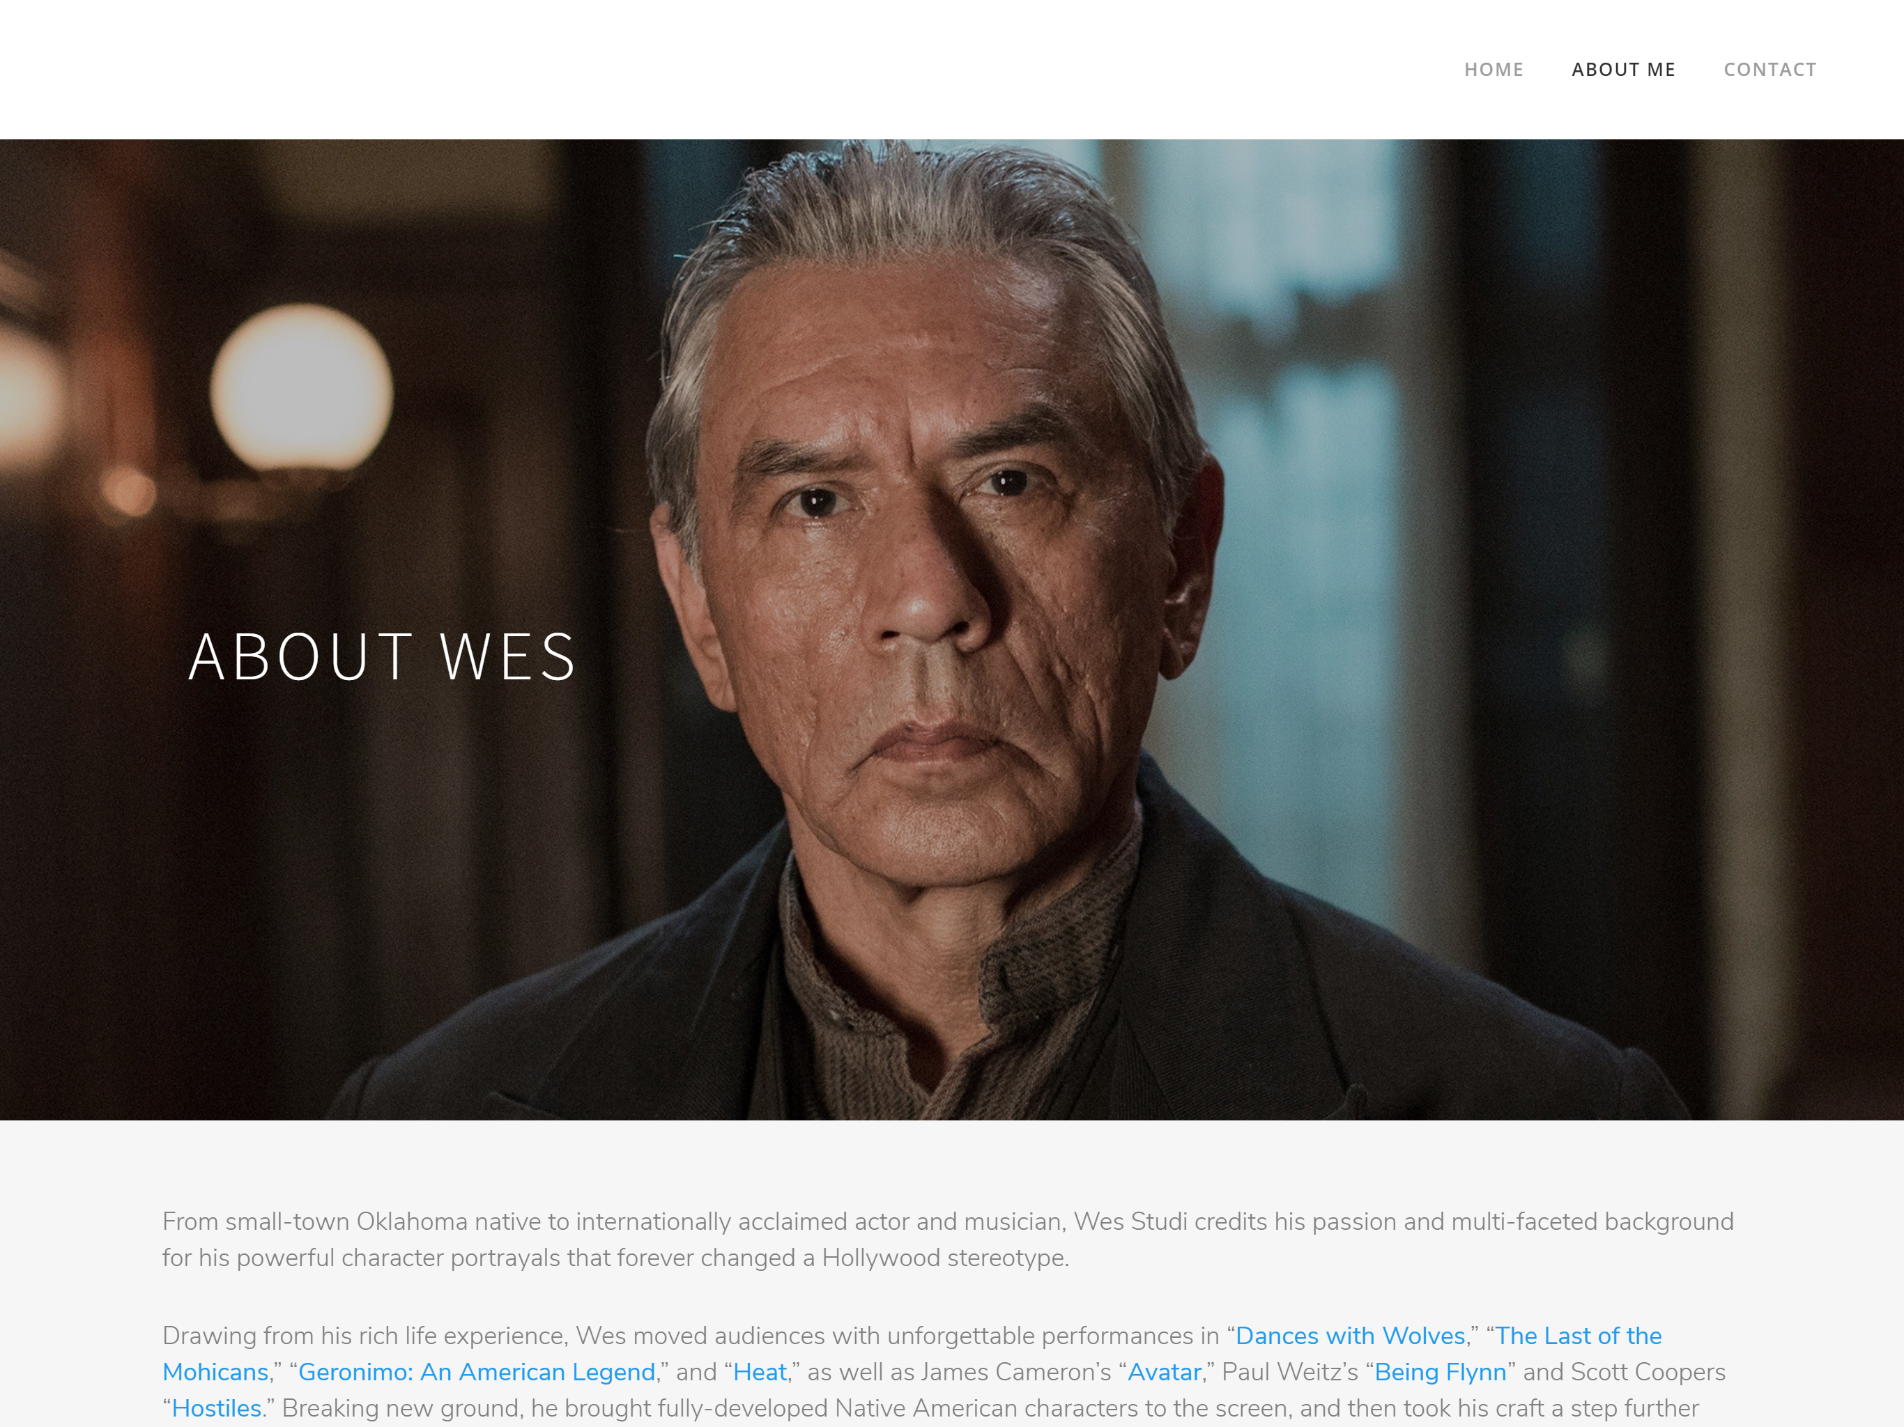This screenshot has height=1427, width=1904.
Task: Open the HOME navigation item
Action: [x=1494, y=70]
